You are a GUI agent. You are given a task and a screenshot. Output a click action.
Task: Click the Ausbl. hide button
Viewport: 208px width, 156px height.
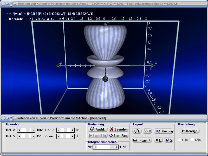pyautogui.click(x=97, y=129)
